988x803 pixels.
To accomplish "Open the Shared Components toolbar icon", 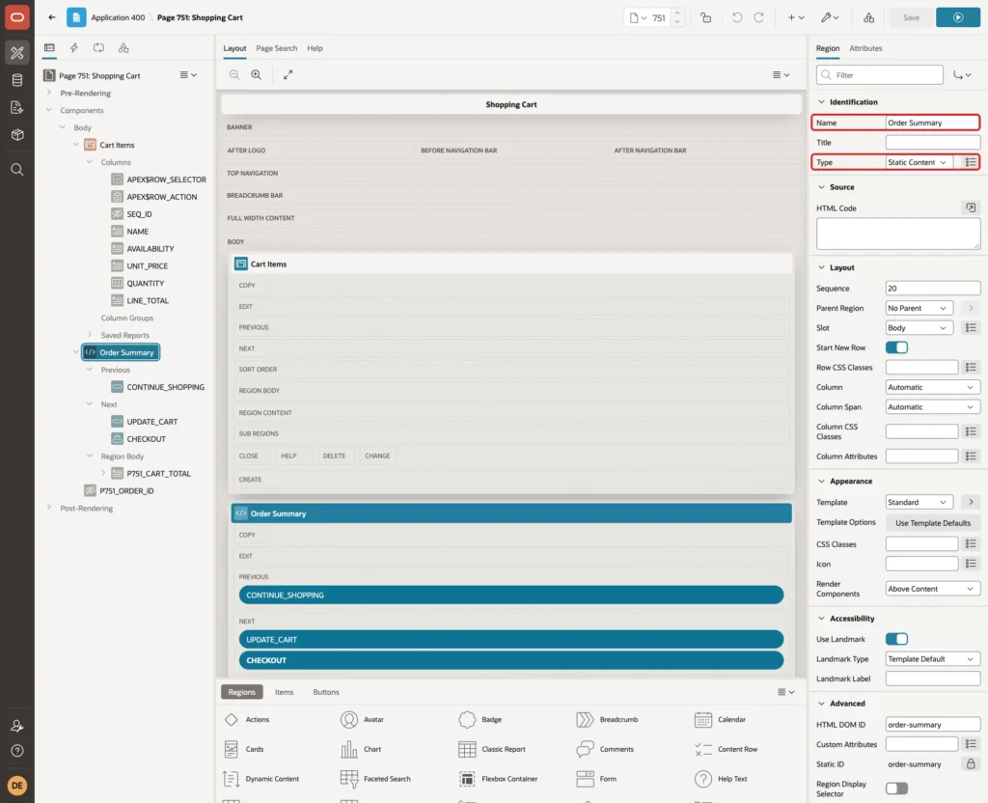I will point(869,17).
